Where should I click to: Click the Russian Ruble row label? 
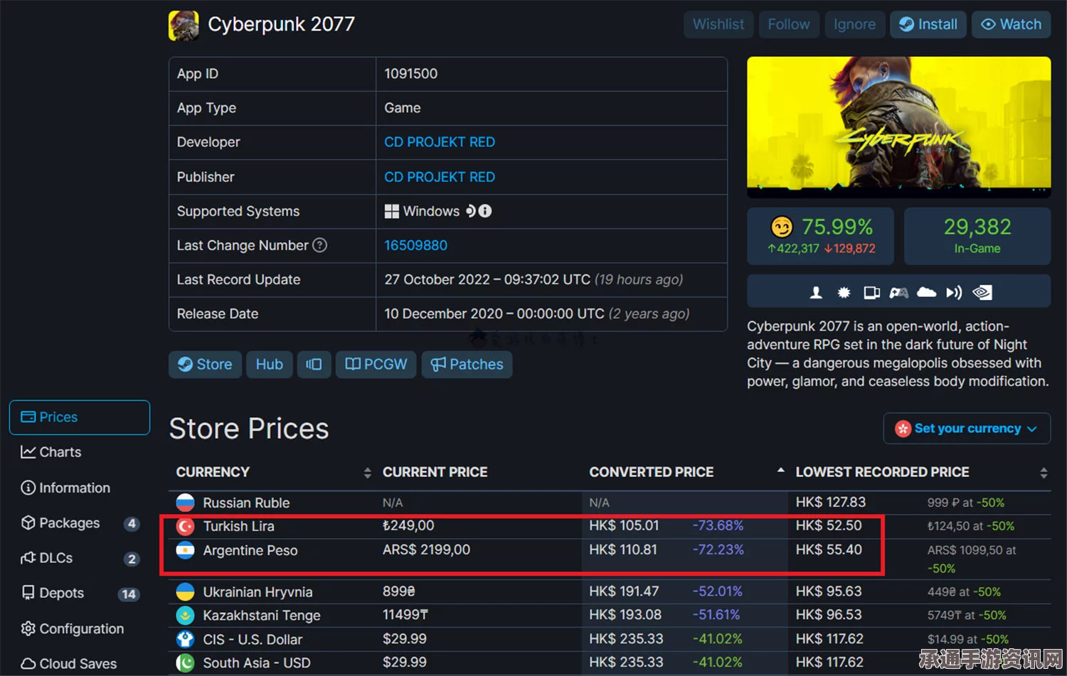click(x=246, y=503)
